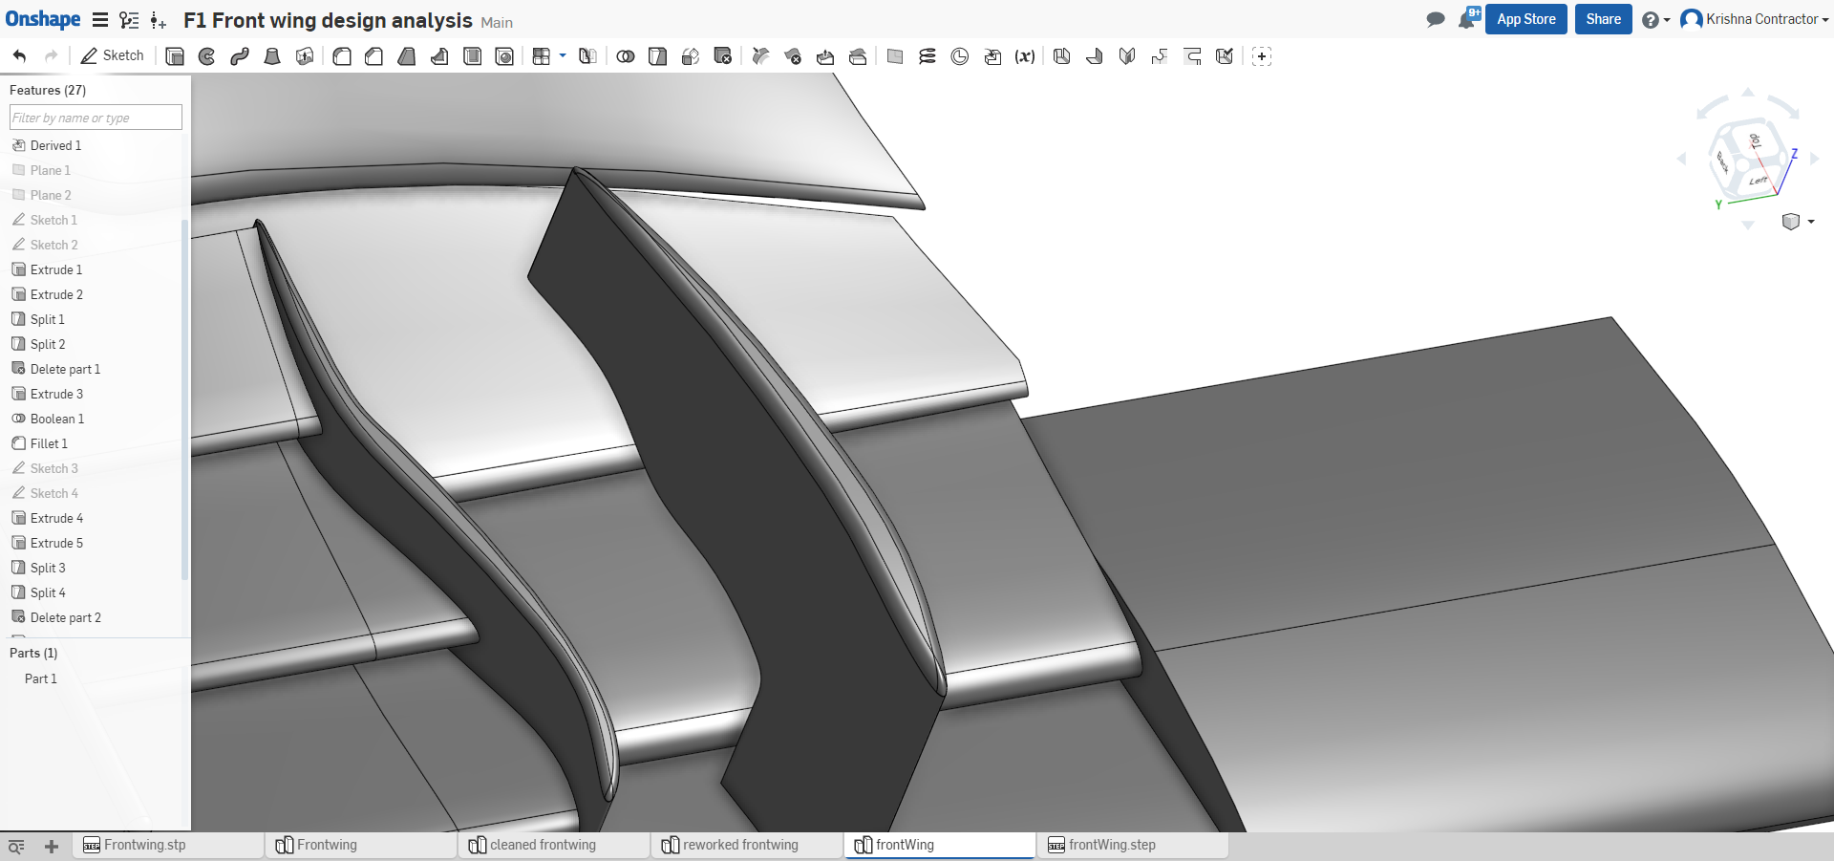Viewport: 1834px width, 861px height.
Task: Open the Frontwing.stp tab
Action: point(145,845)
